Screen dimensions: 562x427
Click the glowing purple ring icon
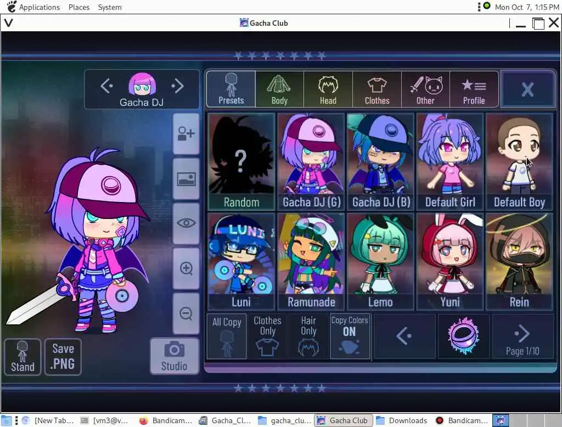pyautogui.click(x=463, y=336)
